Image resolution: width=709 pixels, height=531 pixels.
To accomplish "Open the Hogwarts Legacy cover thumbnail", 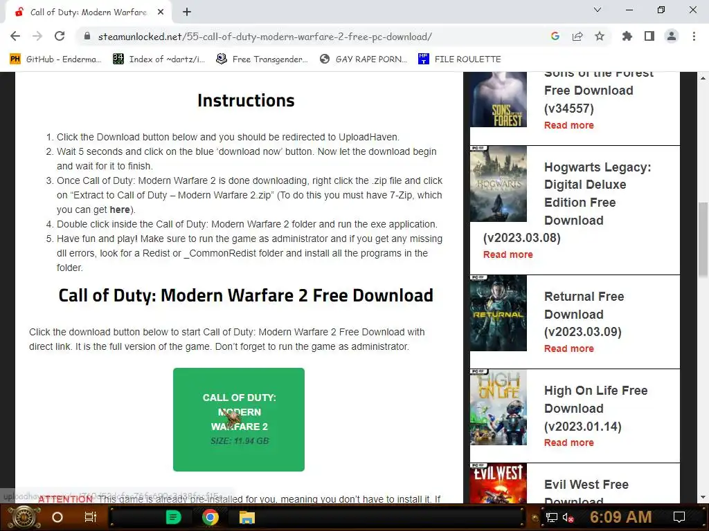I will pos(499,184).
